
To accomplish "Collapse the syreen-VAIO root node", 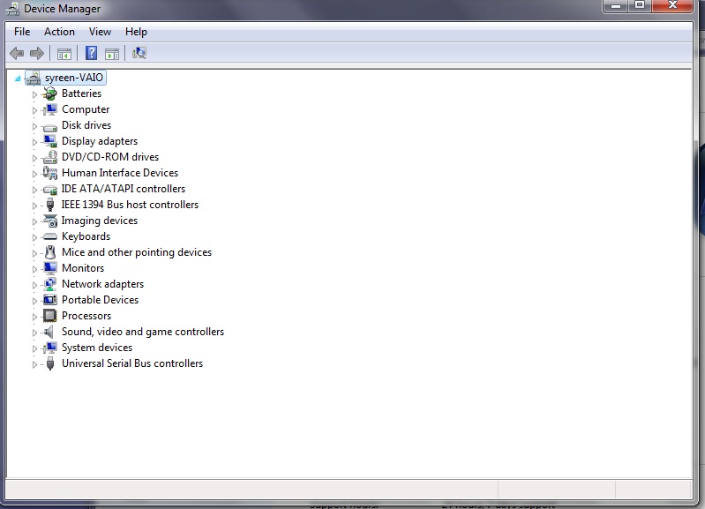I will coord(18,78).
